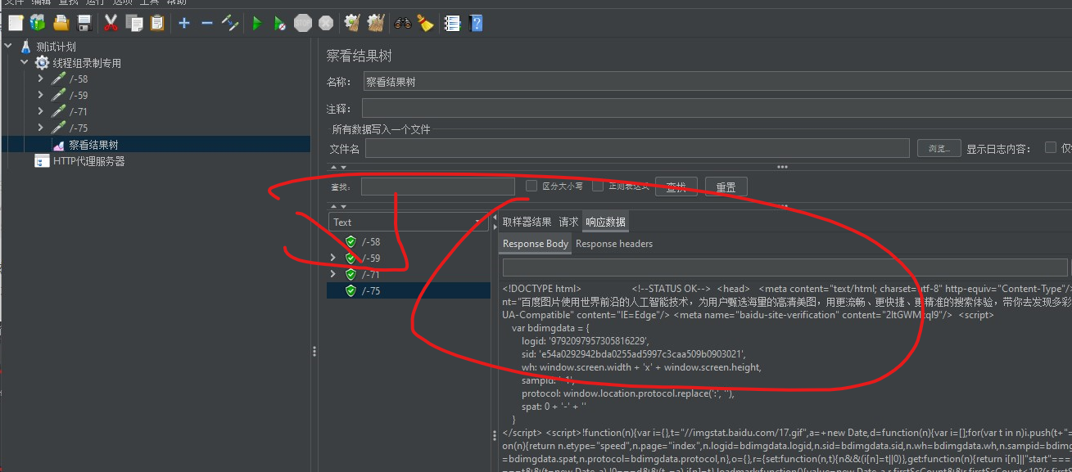Stop the running test
This screenshot has height=472, width=1072.
point(303,24)
